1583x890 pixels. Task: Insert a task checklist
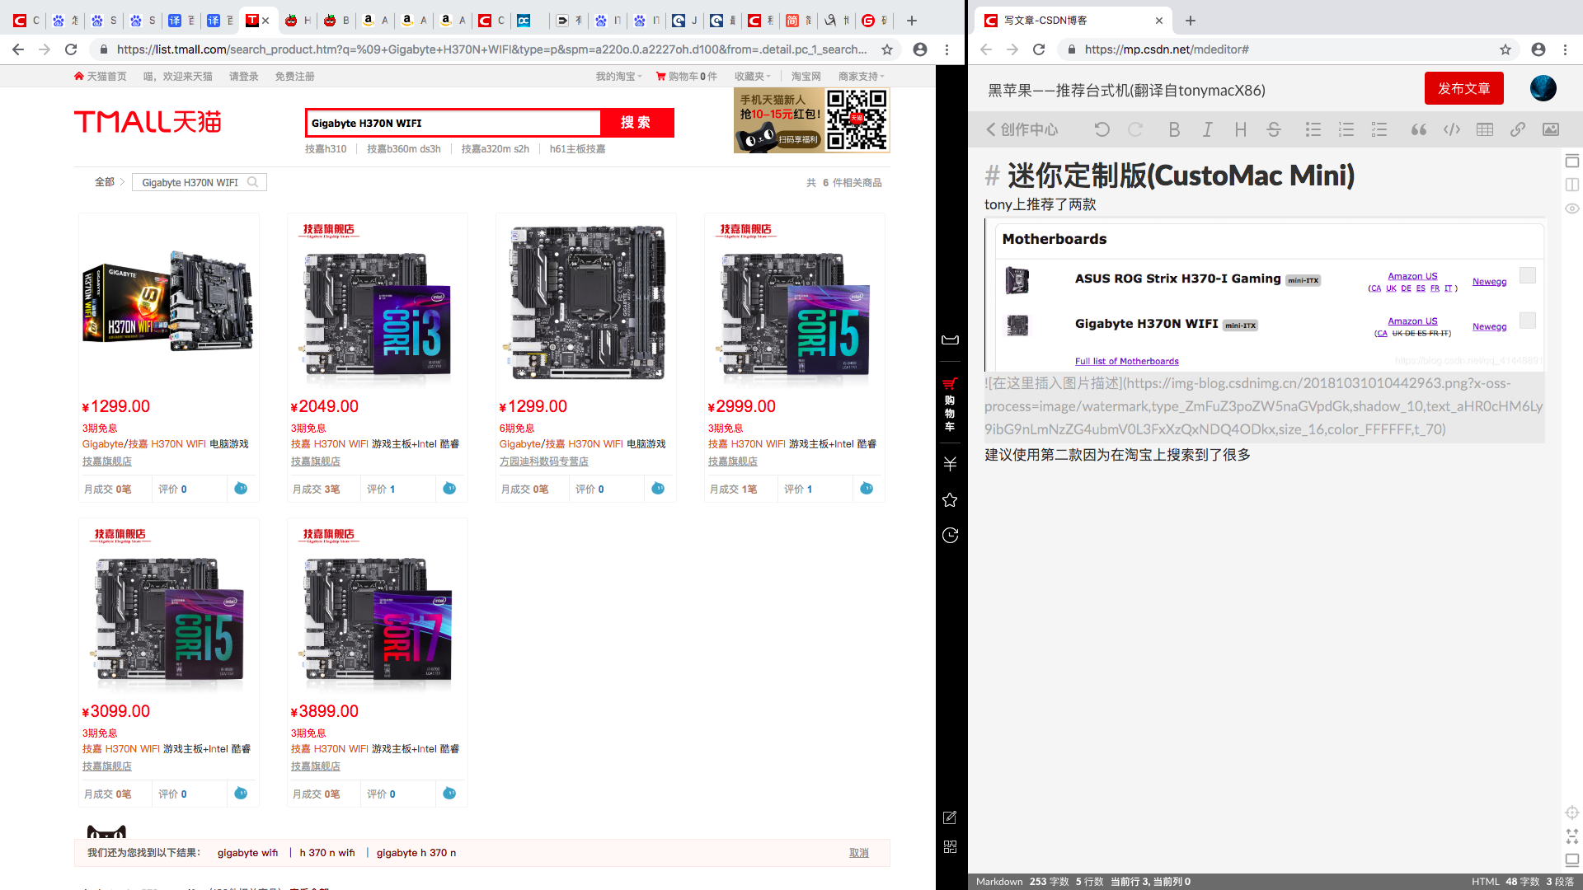tap(1379, 129)
